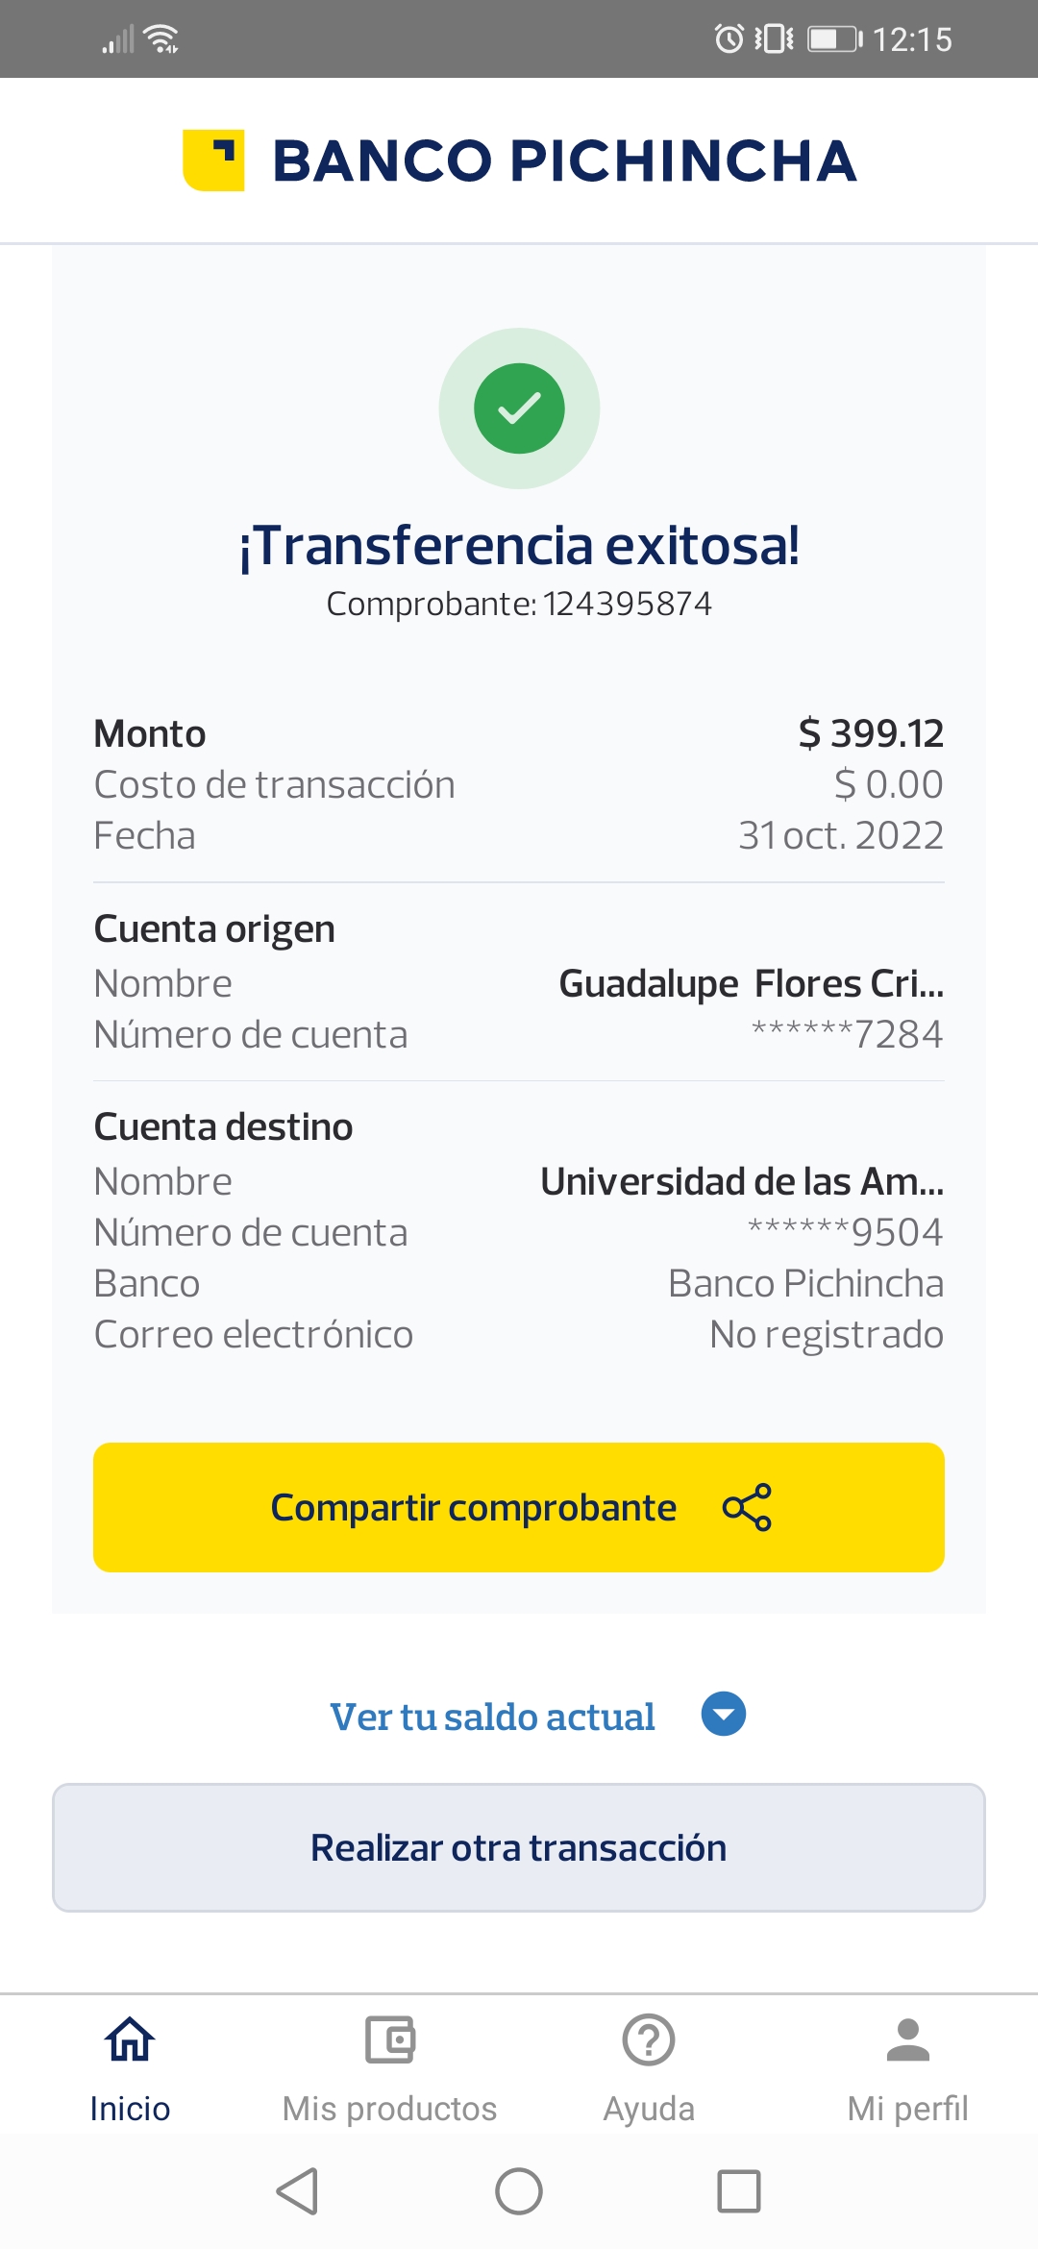Tap the Inicio home icon
This screenshot has width=1038, height=2249.
point(130,2039)
